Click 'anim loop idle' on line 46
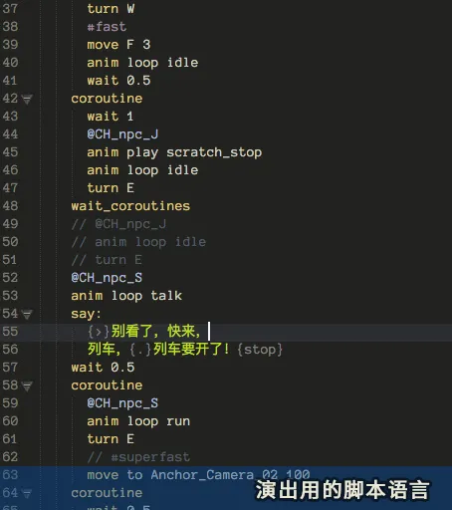The image size is (452, 510). [x=142, y=170]
